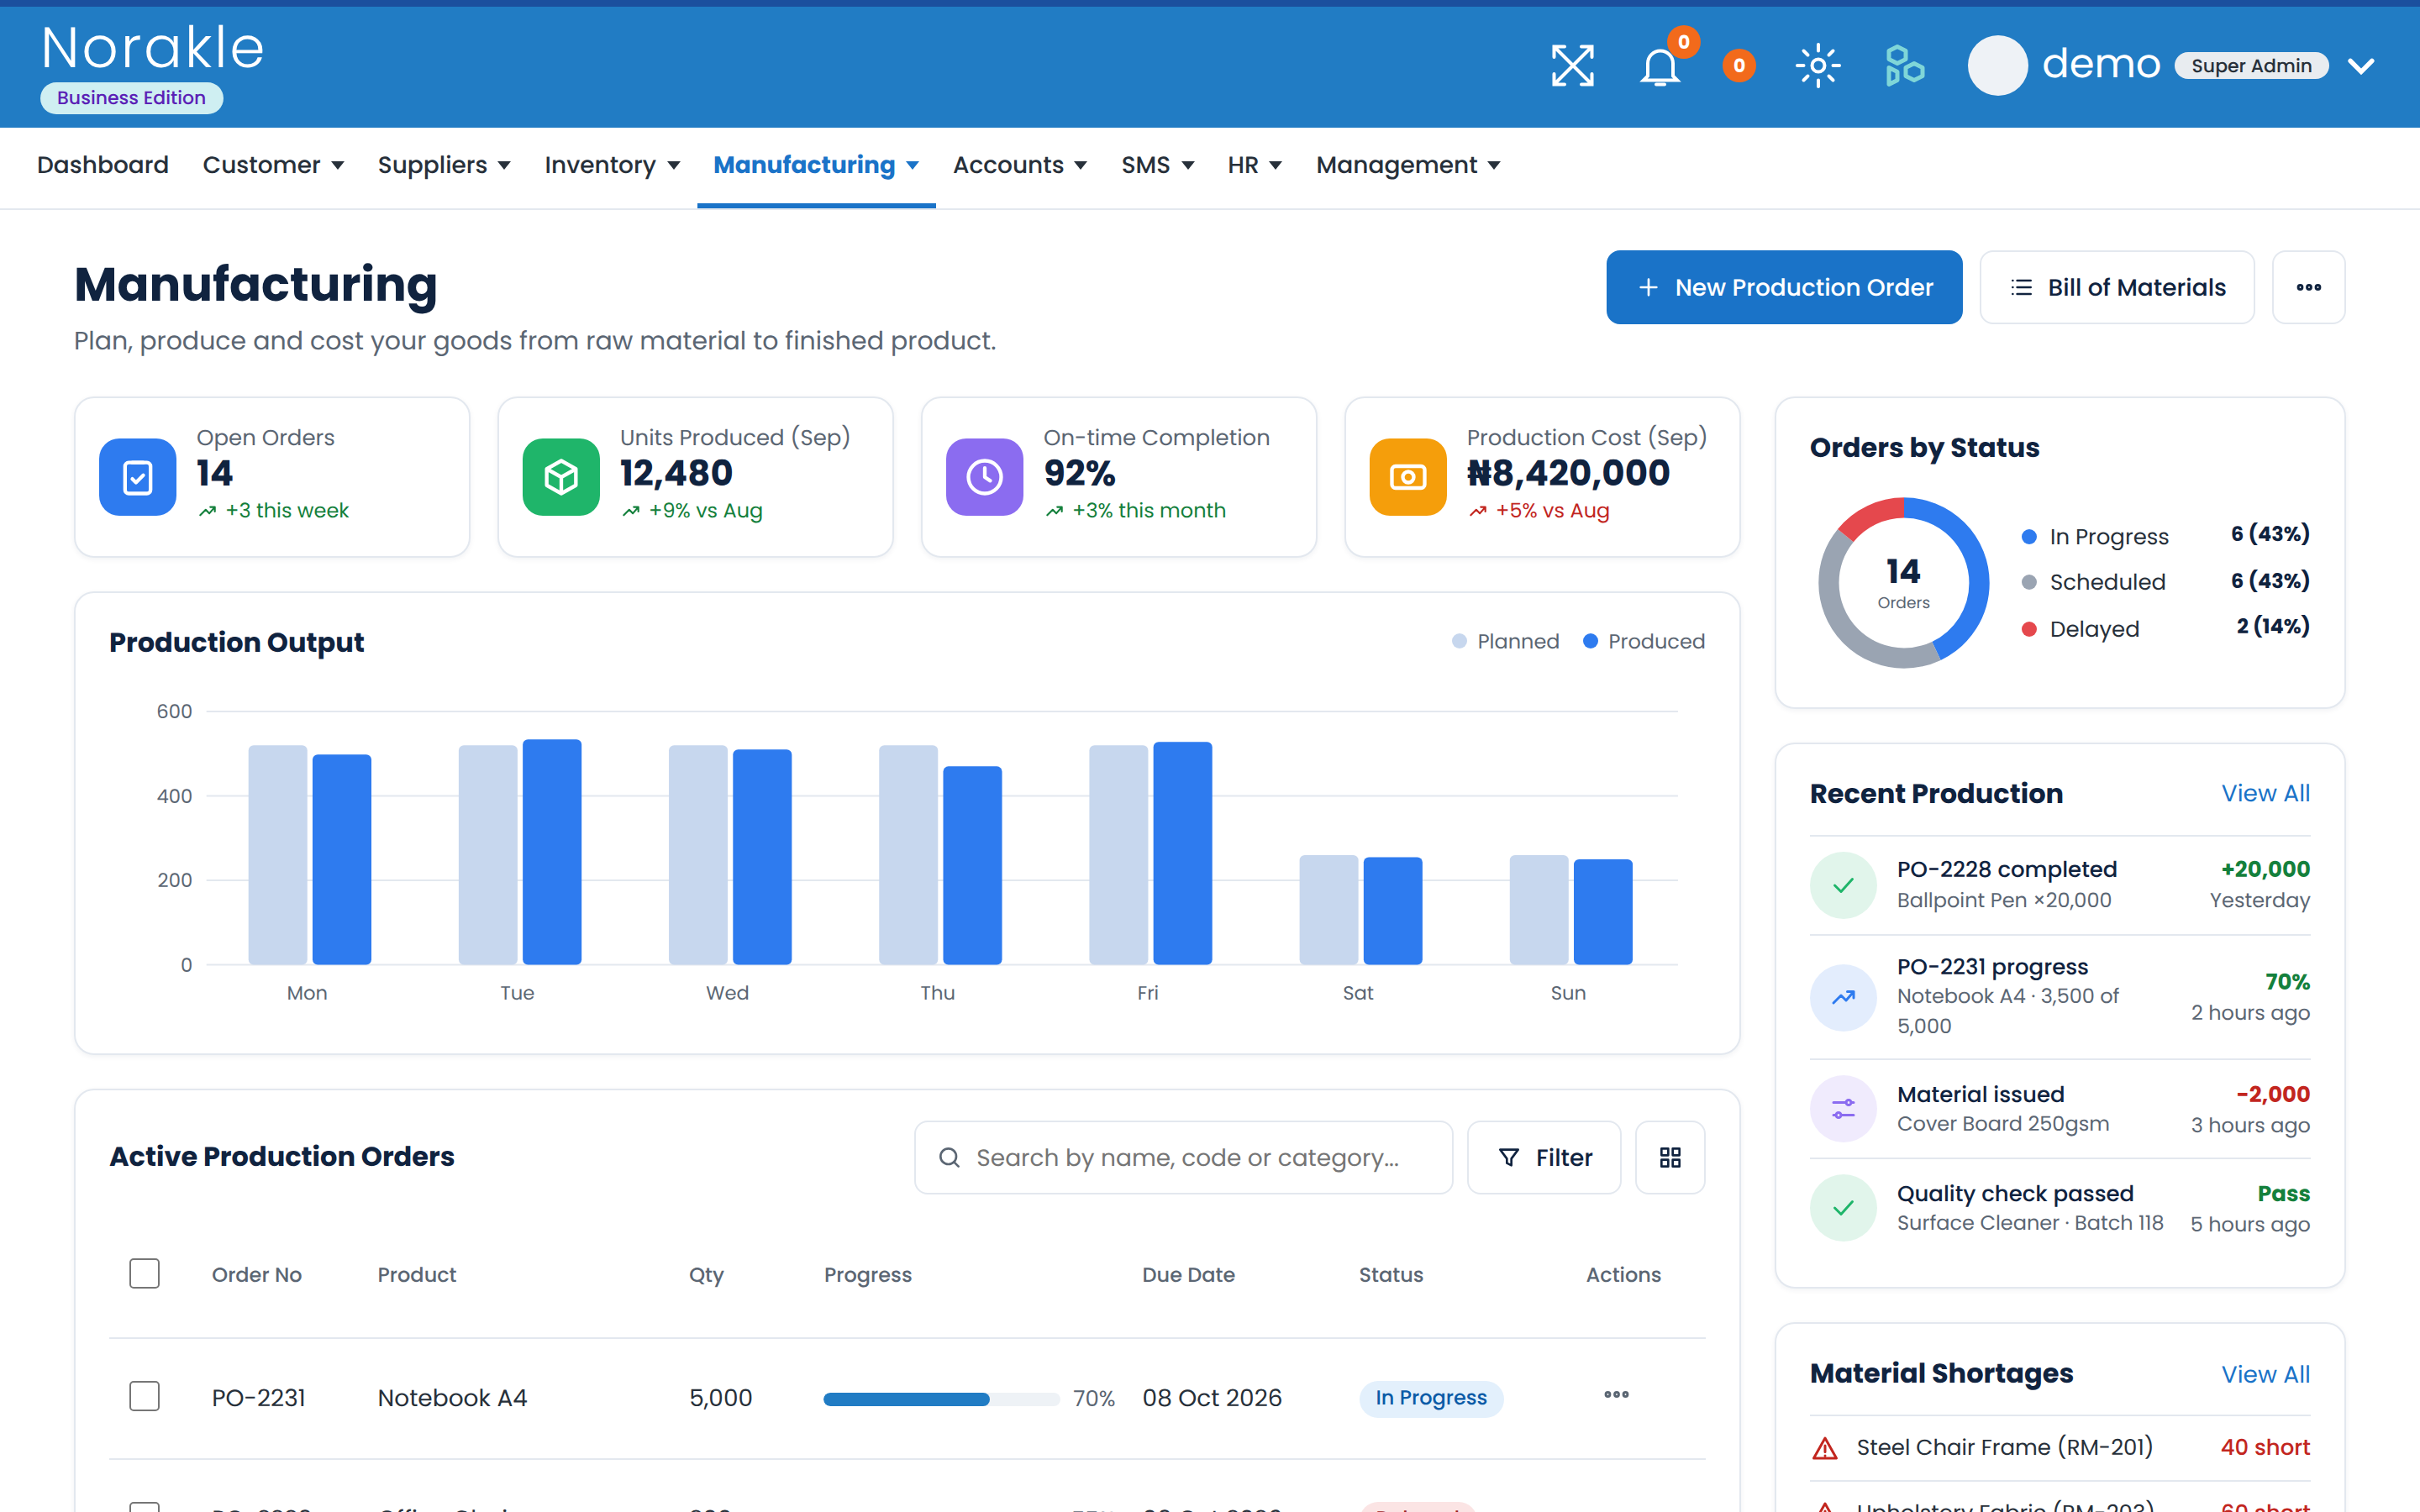Click the orange zero counter badge beside the bell
This screenshot has width=2420, height=1512.
[1739, 66]
